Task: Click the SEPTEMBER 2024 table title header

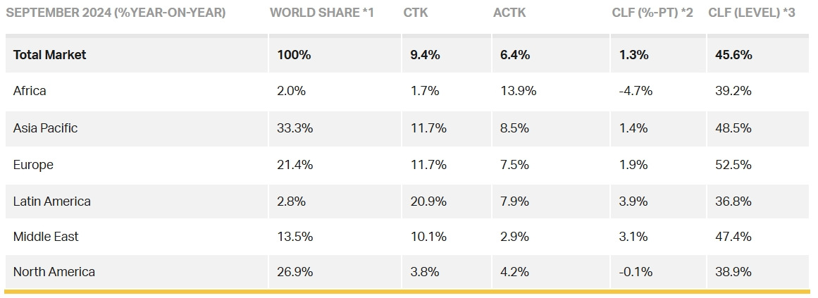Action: point(116,13)
